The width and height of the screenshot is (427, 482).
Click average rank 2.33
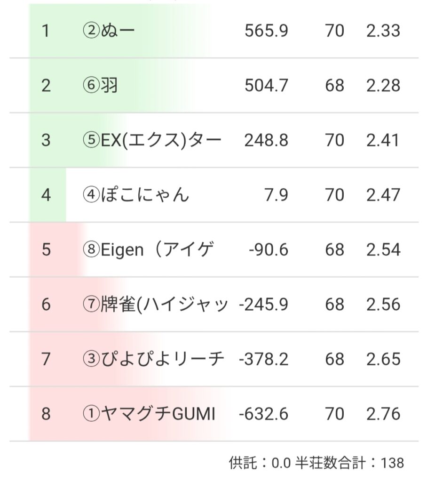coord(383,31)
